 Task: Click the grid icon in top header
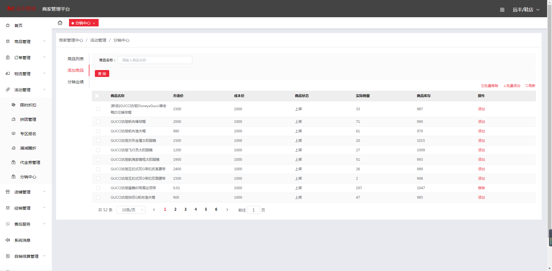[x=502, y=10]
